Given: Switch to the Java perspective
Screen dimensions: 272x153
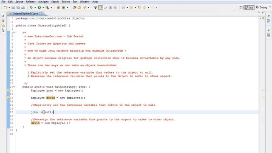Looking at the screenshot, I should point(249,8).
